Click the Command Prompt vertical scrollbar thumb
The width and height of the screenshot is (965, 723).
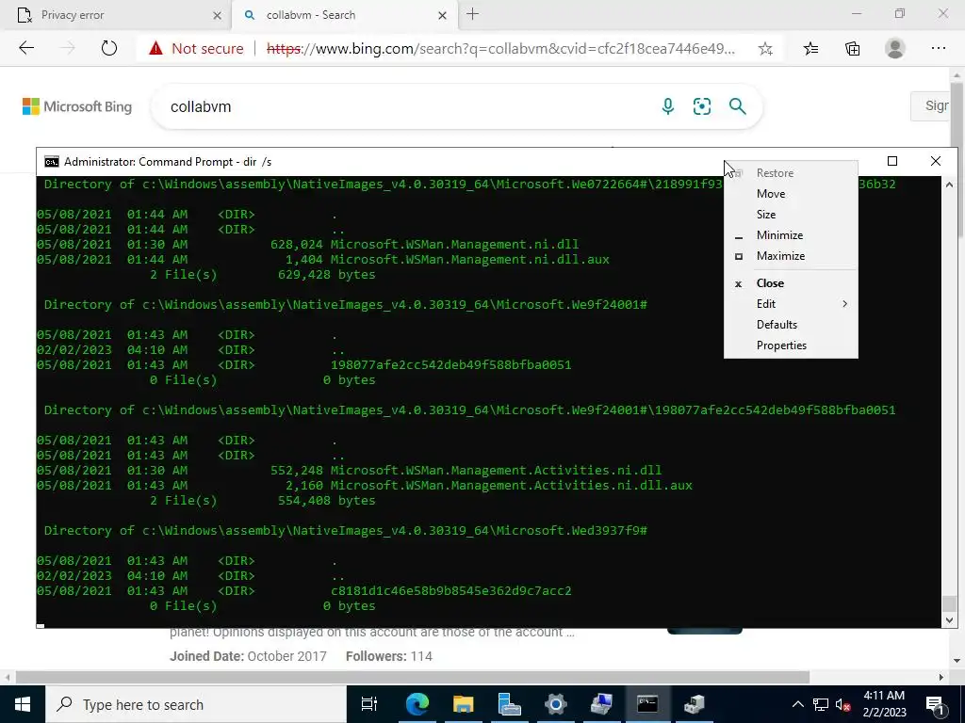949,603
